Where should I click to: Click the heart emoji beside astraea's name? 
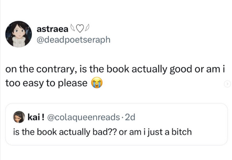[x=80, y=29]
